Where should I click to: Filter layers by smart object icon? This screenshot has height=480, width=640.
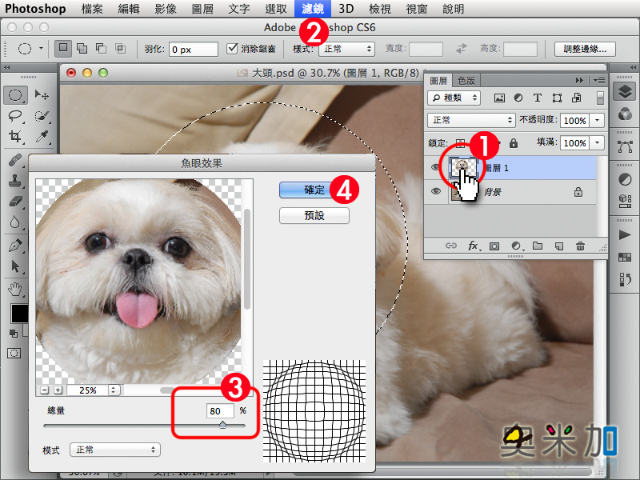coord(576,98)
